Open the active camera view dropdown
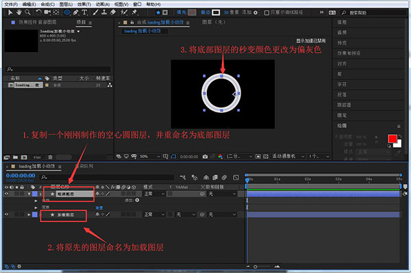 288,156
